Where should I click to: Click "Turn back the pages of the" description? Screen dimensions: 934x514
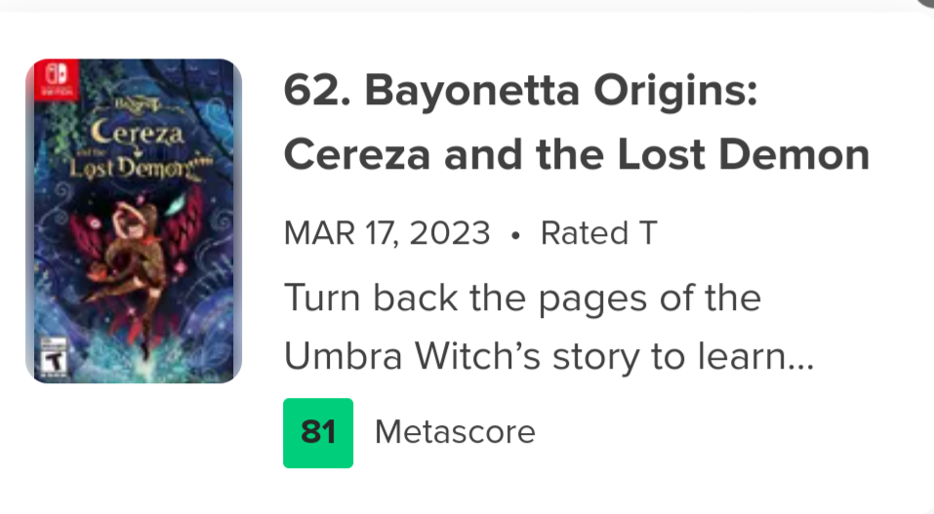click(x=522, y=297)
